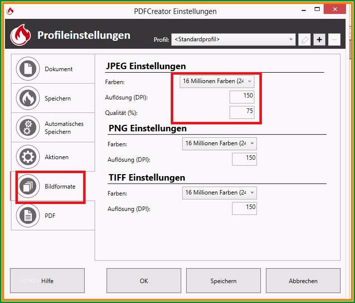Confirm with the OK button
Image resolution: width=355 pixels, height=303 pixels.
144,281
